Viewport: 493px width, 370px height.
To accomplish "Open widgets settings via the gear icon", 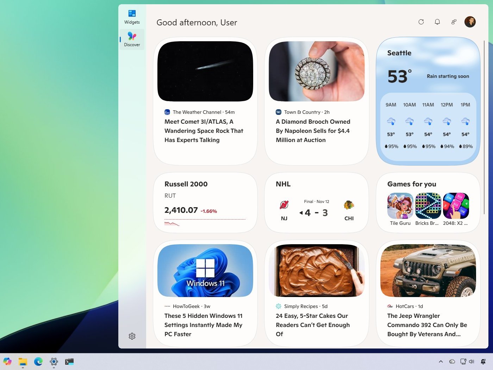I will click(132, 336).
